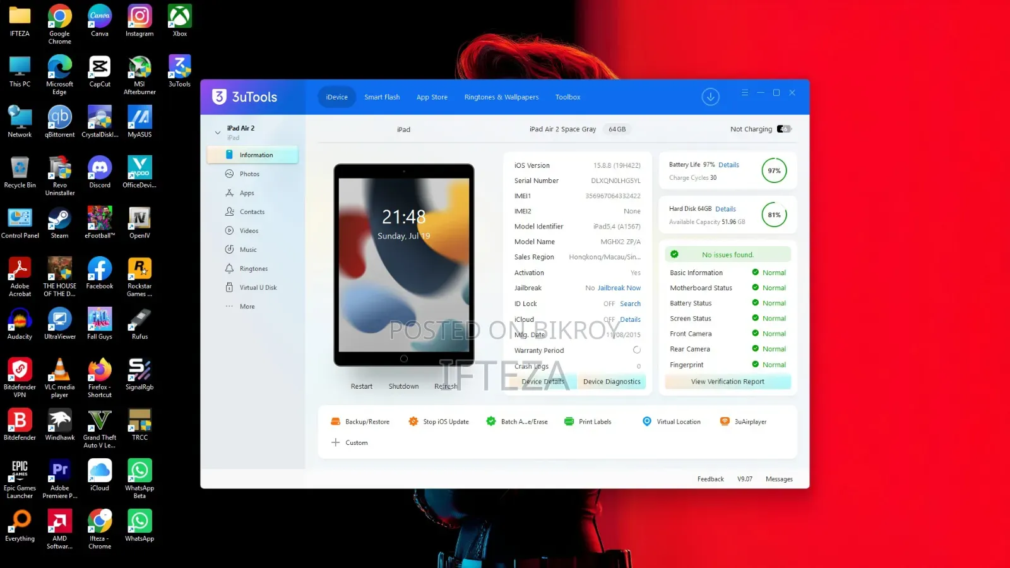Open the This PC desktop icon

tap(20, 71)
